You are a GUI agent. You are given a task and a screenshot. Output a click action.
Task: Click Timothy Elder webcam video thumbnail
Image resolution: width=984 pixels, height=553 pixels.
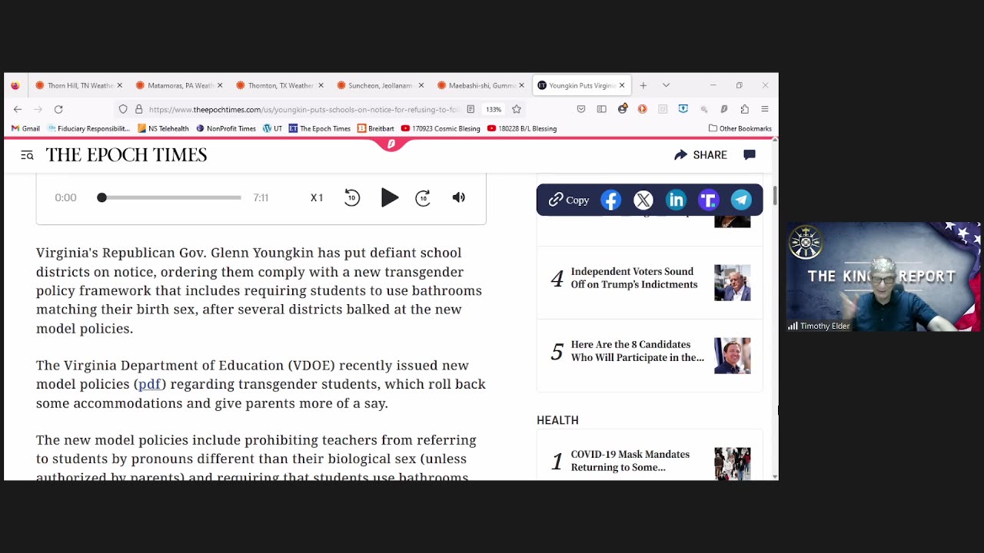click(x=883, y=277)
